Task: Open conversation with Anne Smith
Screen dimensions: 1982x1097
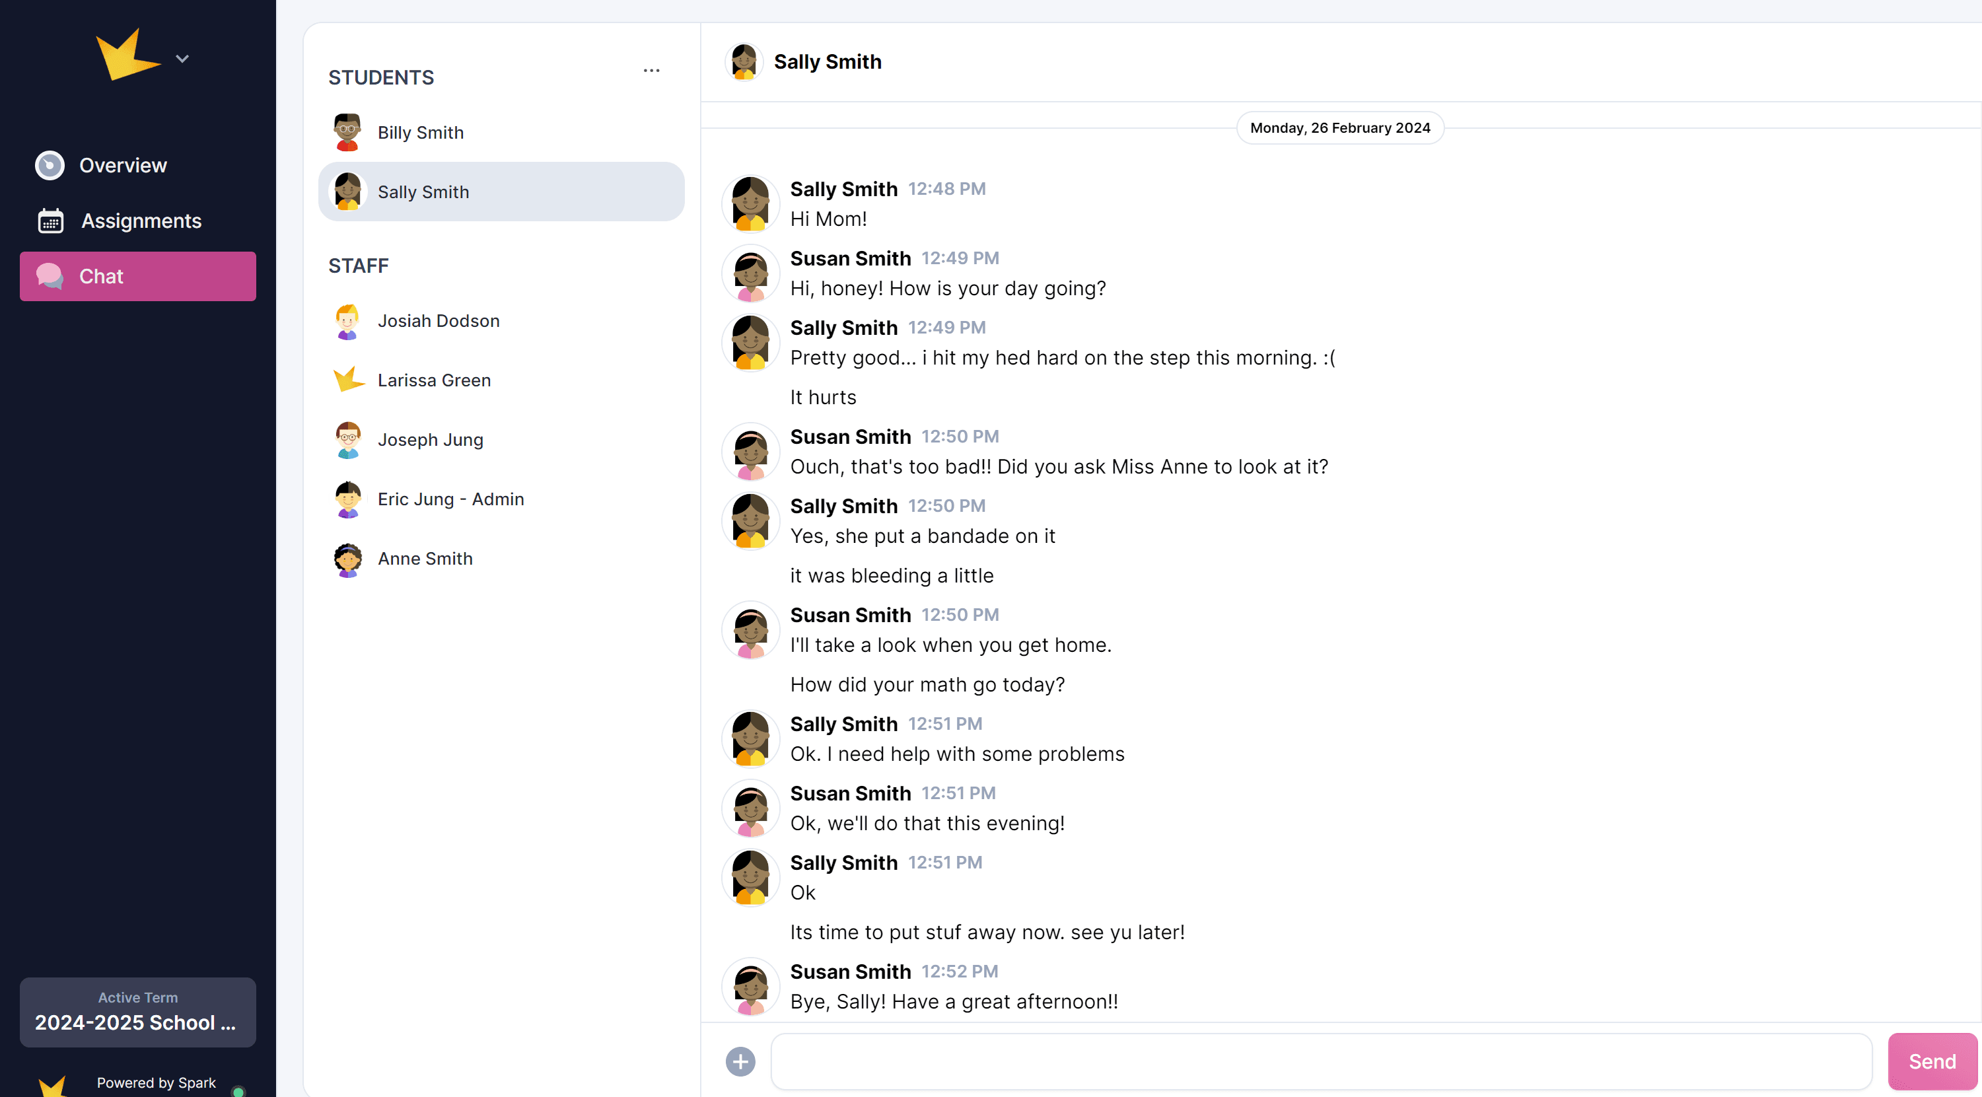Action: pos(425,559)
